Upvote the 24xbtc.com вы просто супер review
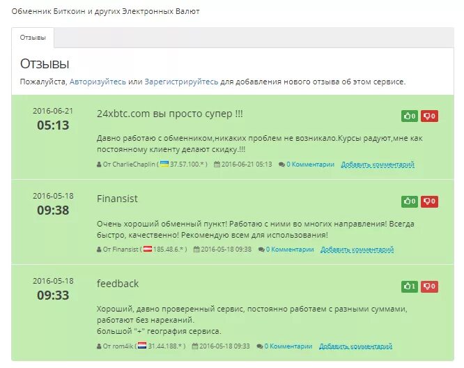464x368 pixels. [x=410, y=116]
